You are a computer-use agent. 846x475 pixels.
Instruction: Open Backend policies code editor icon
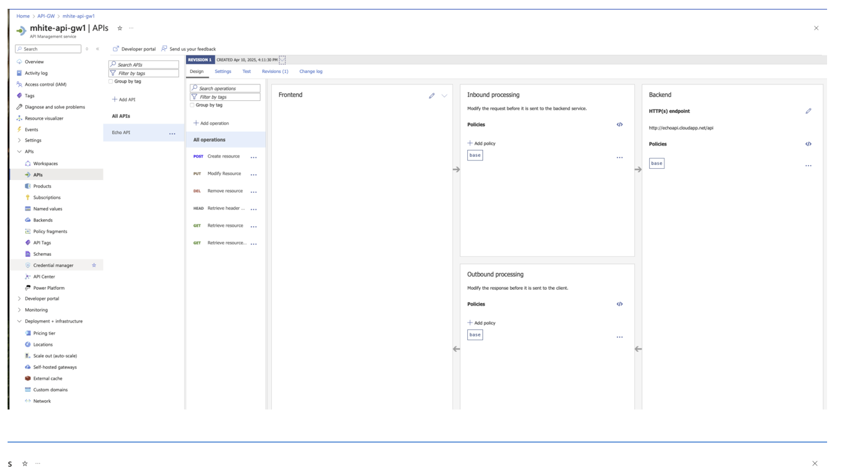pos(808,144)
